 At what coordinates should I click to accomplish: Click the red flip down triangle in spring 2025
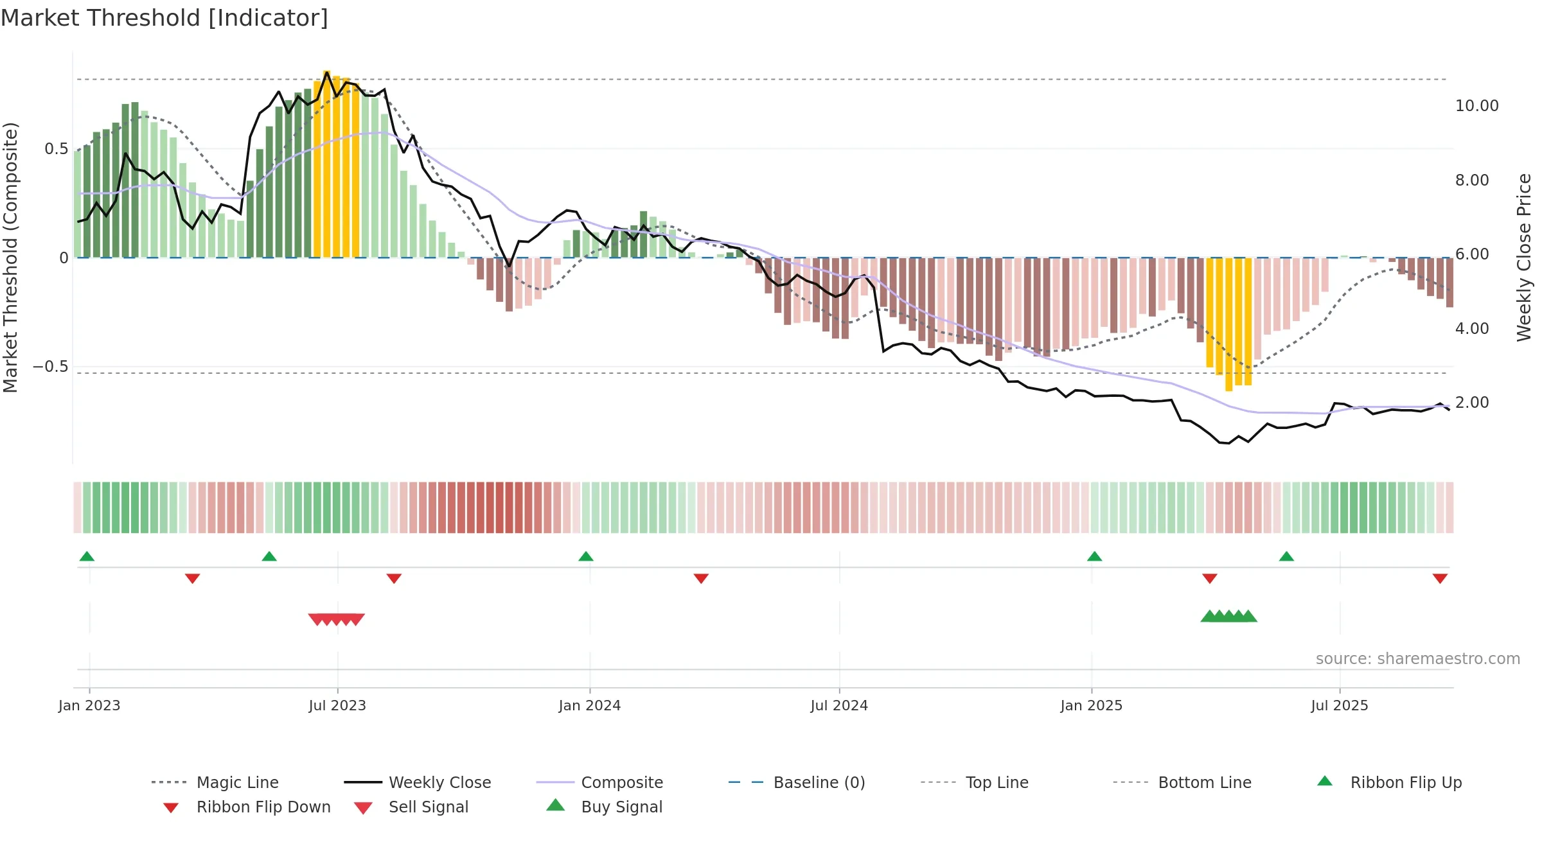point(1210,579)
